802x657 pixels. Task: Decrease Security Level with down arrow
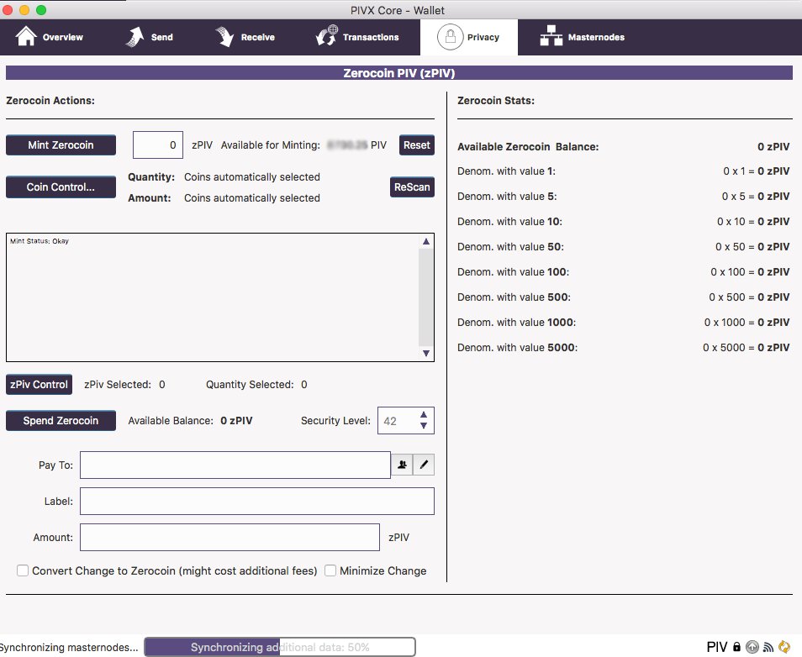(x=424, y=425)
